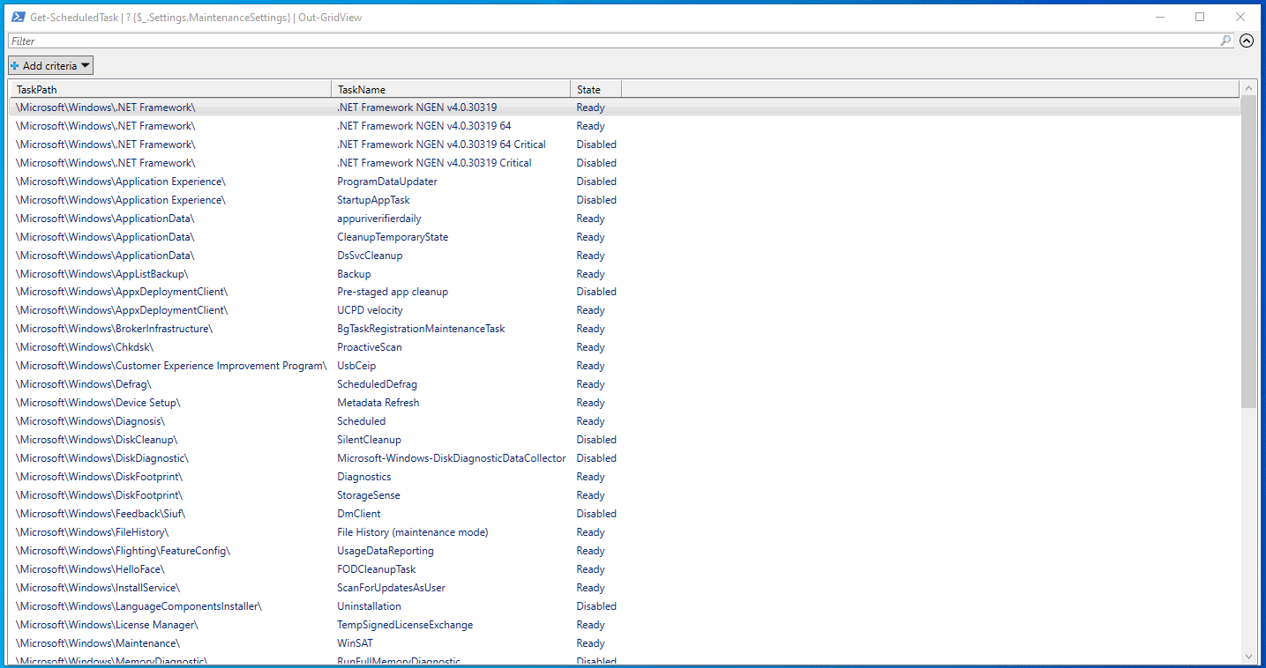Select the UsbCeip task
The width and height of the screenshot is (1266, 668).
(x=356, y=366)
